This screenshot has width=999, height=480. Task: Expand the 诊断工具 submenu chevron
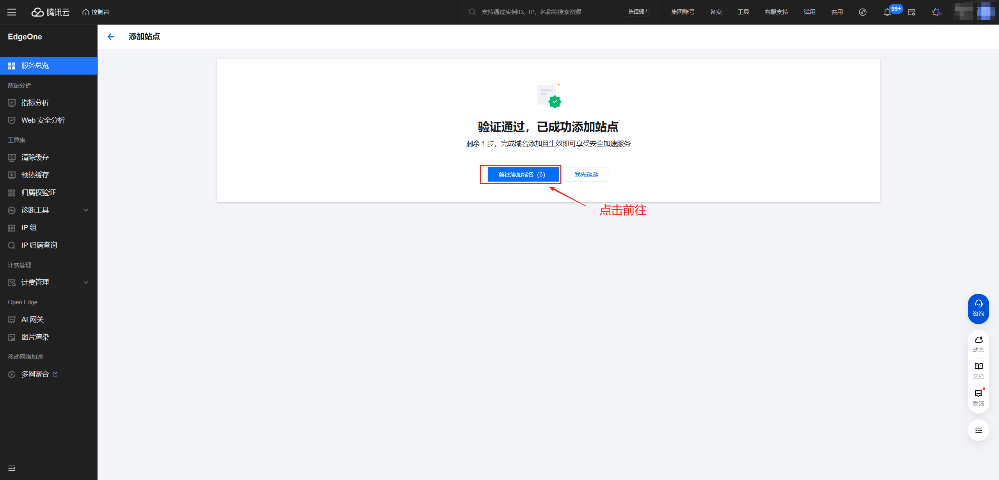point(86,210)
